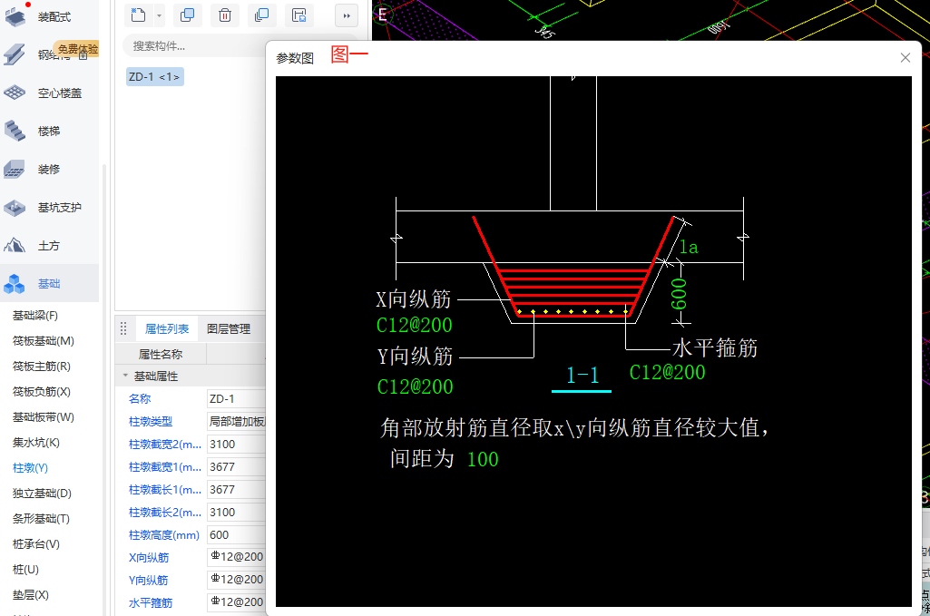Click the green 100 spacing value
The image size is (930, 616).
coord(483,459)
